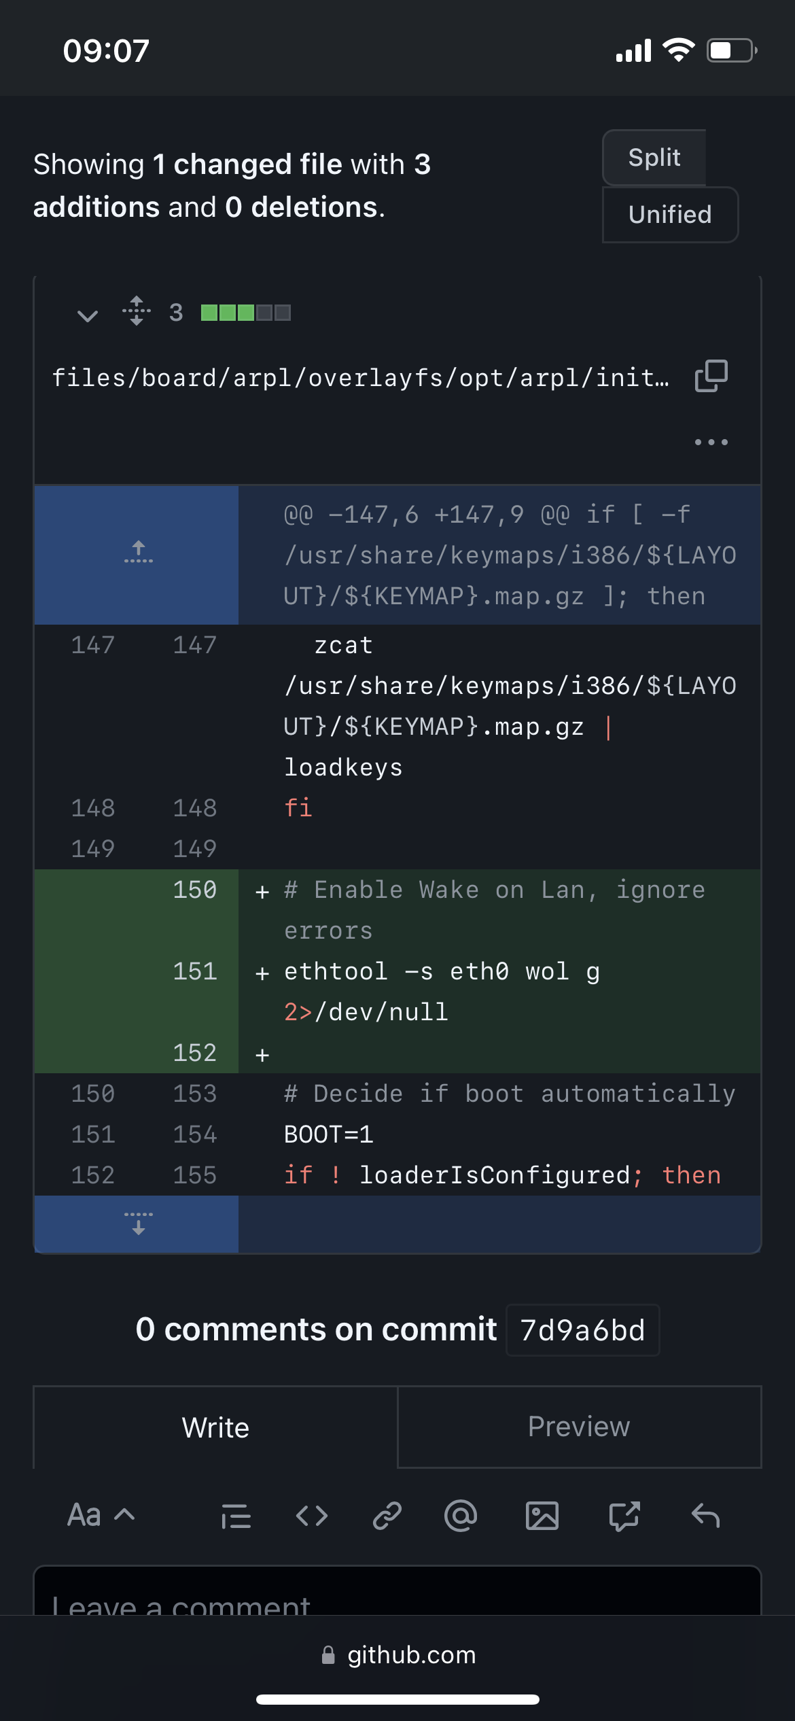Mention a user with the @ icon
Viewport: 795px width, 1721px height.
(459, 1515)
